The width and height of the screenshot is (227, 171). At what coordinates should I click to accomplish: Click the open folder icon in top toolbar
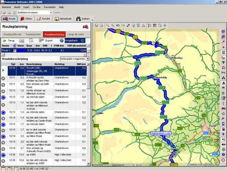(x=4, y=12)
